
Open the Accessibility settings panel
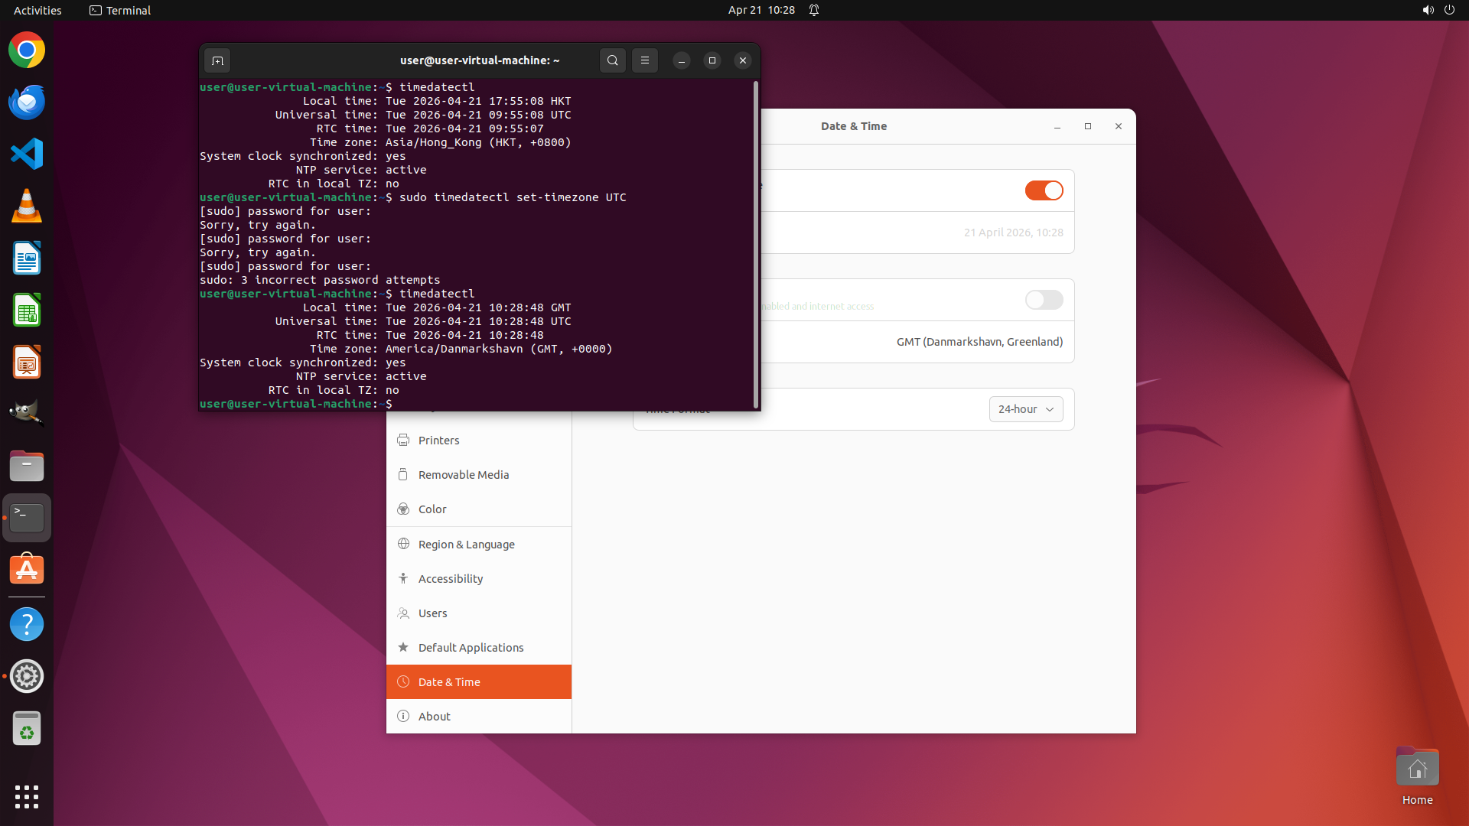(450, 579)
